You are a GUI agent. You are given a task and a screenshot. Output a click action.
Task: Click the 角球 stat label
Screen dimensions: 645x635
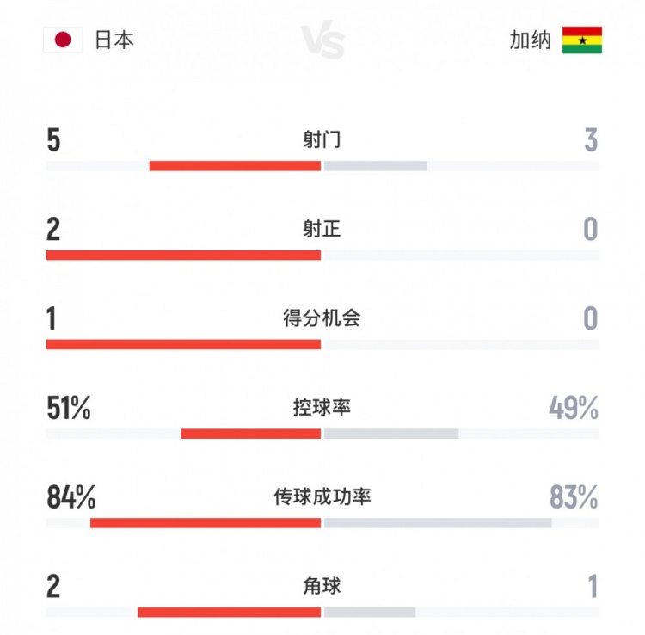322,587
